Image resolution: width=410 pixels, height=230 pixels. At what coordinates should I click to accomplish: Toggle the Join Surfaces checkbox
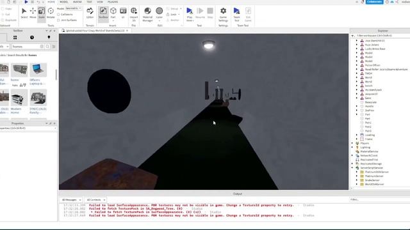coord(58,20)
